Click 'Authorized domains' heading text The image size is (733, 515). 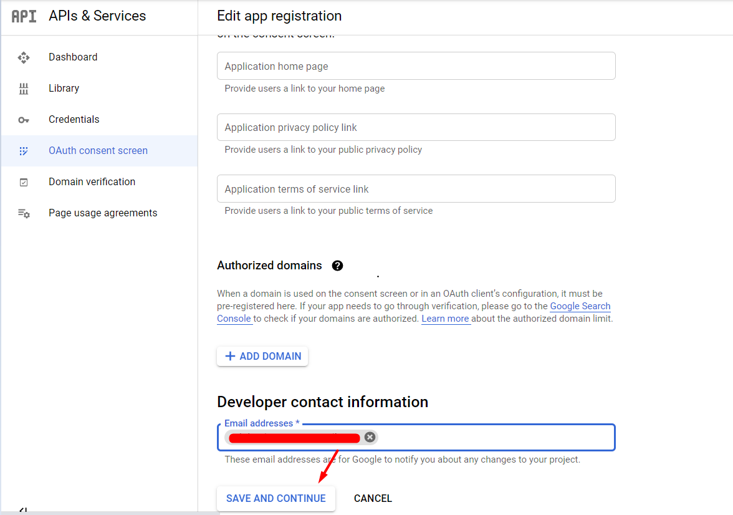[269, 265]
